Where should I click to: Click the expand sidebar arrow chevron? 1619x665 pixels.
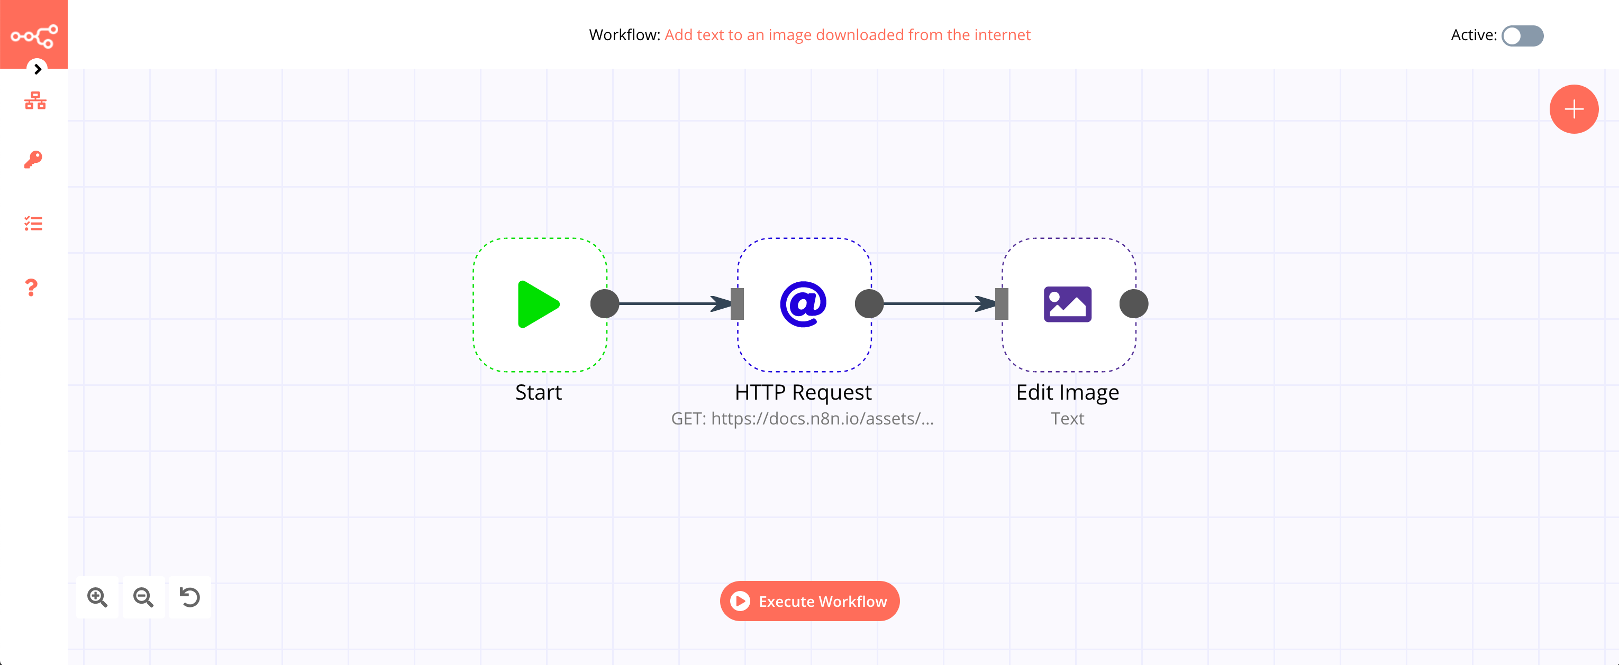(x=36, y=69)
